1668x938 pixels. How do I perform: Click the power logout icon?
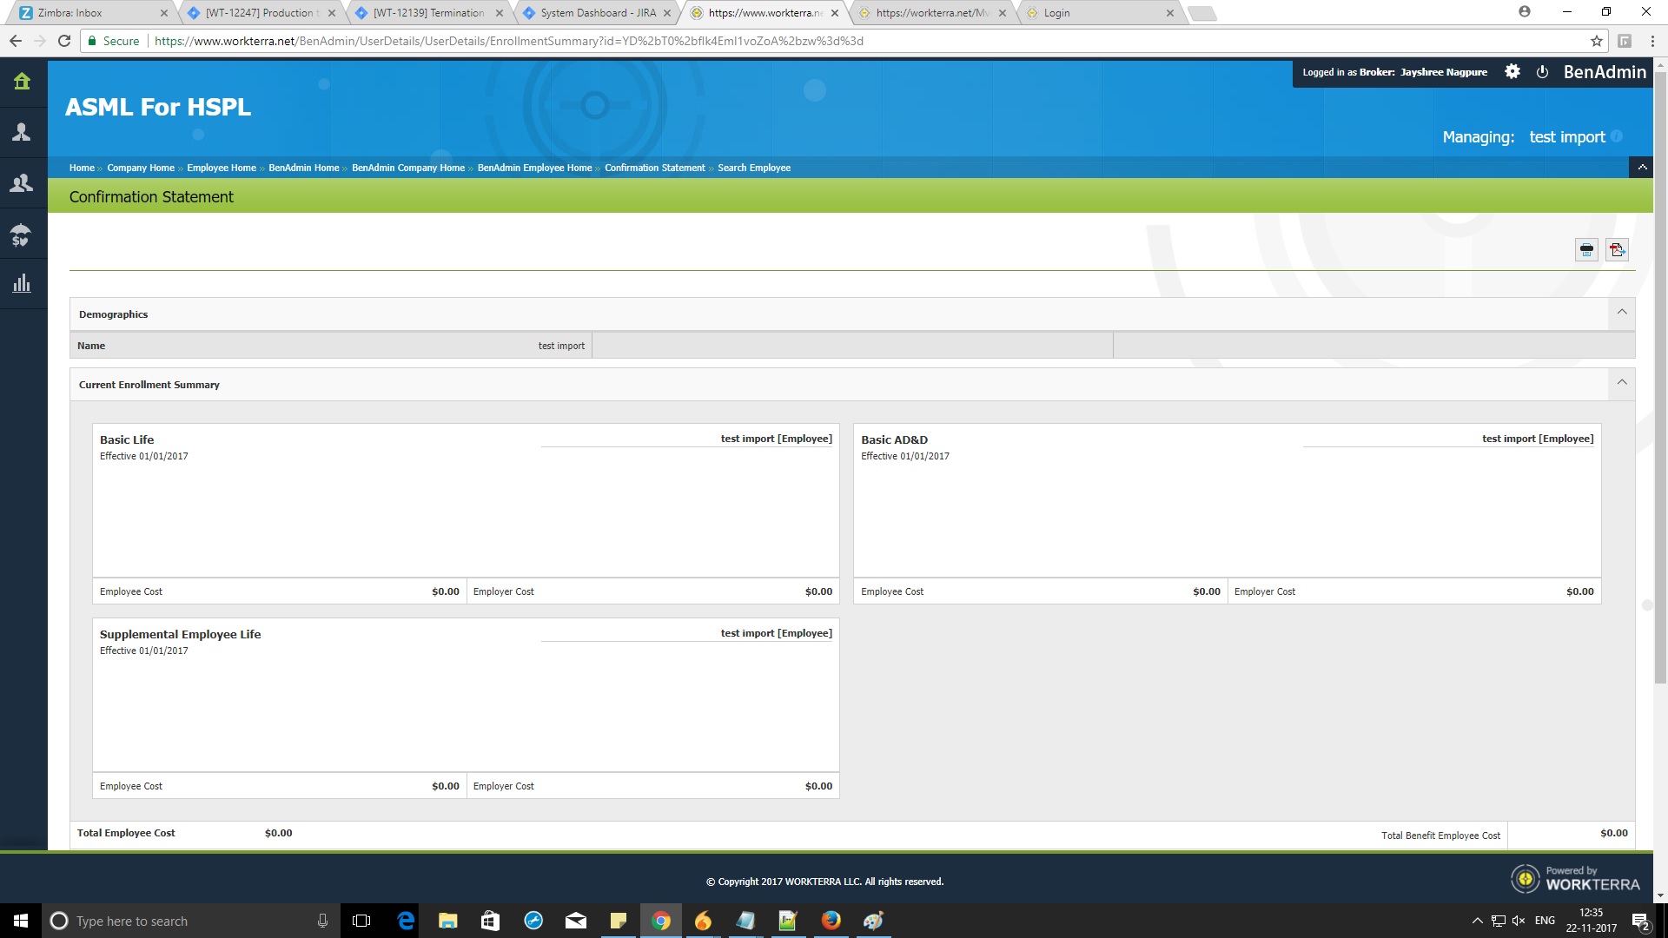[x=1542, y=72]
